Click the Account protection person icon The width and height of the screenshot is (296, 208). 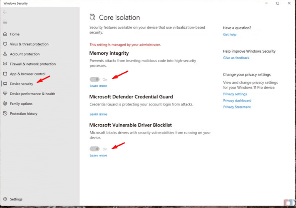(5, 54)
